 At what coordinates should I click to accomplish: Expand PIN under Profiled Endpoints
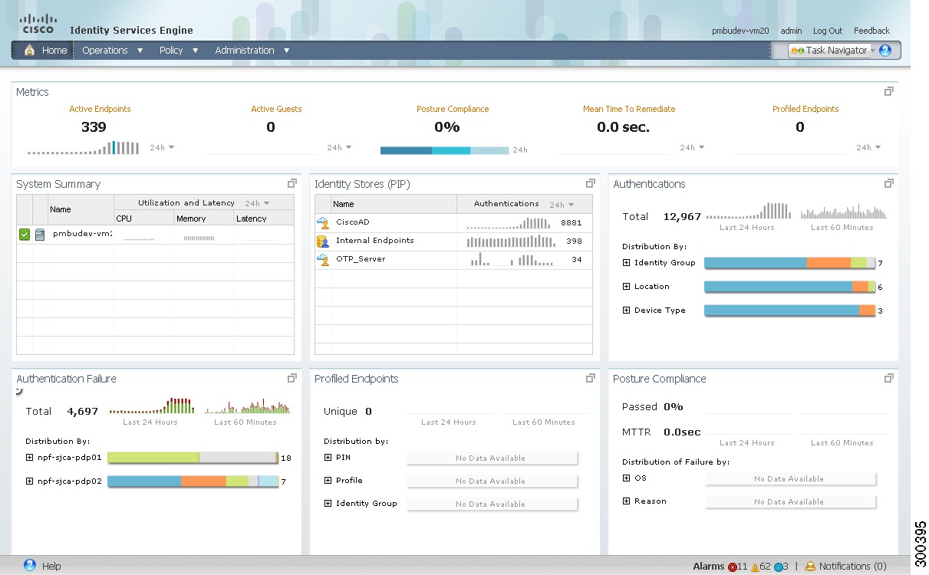[328, 458]
